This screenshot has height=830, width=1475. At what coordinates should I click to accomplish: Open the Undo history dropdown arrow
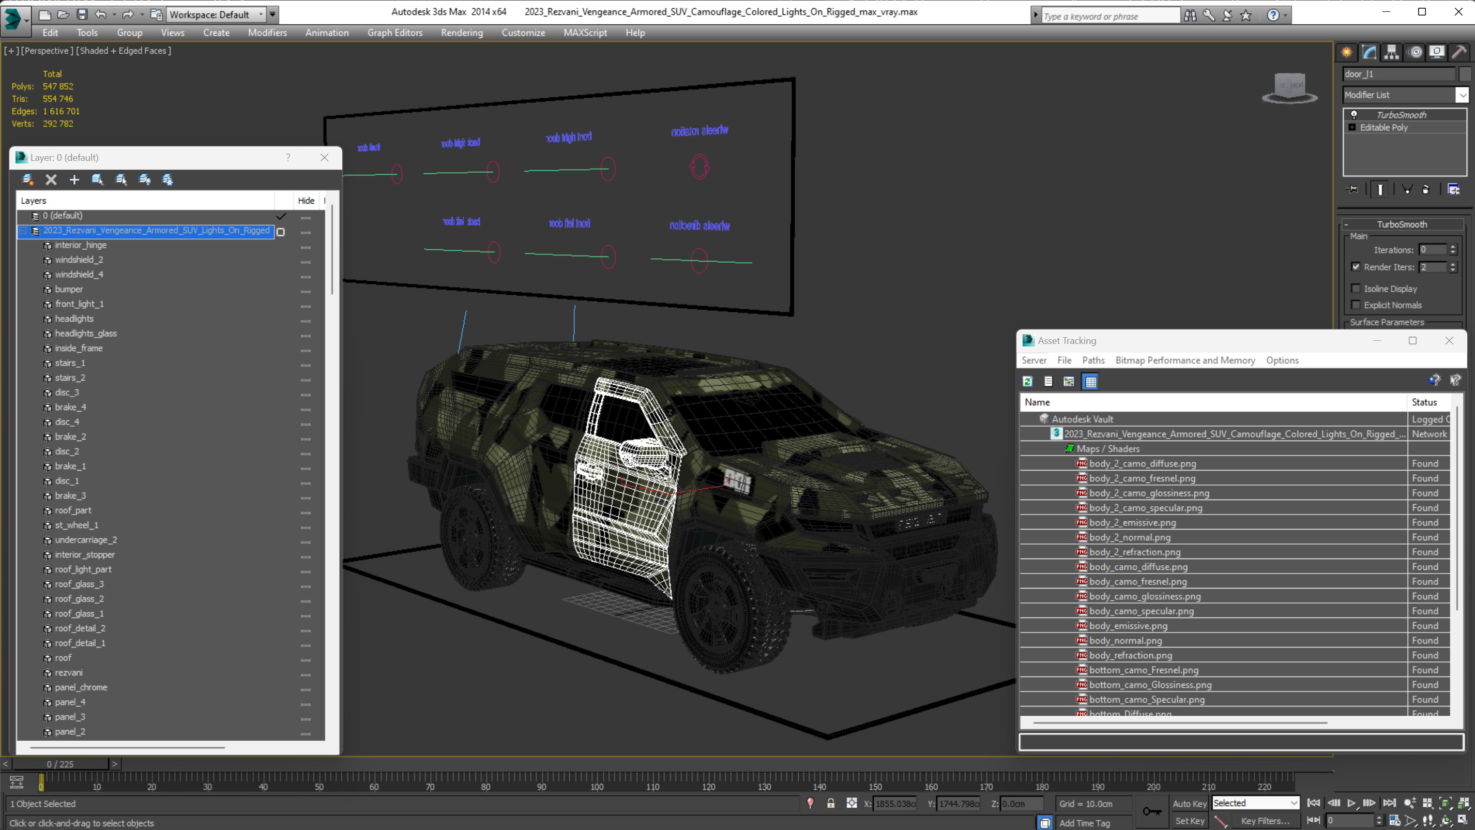pos(114,14)
